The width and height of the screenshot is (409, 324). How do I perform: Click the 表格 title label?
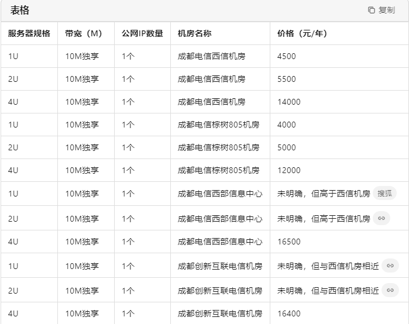tap(20, 10)
